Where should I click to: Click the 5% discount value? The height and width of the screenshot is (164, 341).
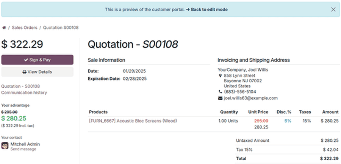[288, 121]
